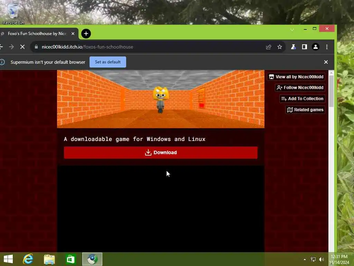Dismiss the default browser infobar
The width and height of the screenshot is (354, 266).
pyautogui.click(x=326, y=62)
